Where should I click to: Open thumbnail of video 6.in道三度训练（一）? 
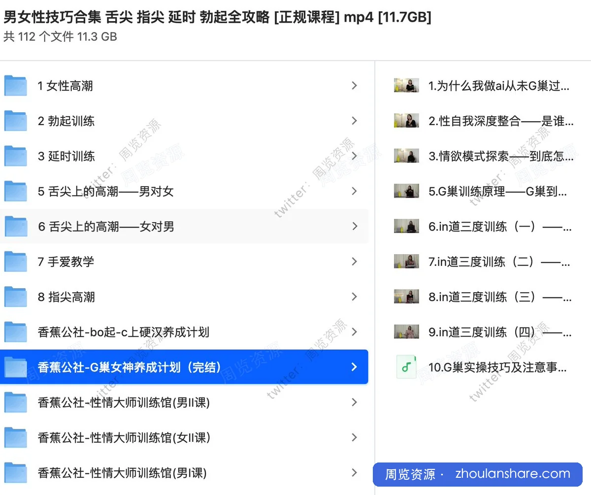point(406,226)
